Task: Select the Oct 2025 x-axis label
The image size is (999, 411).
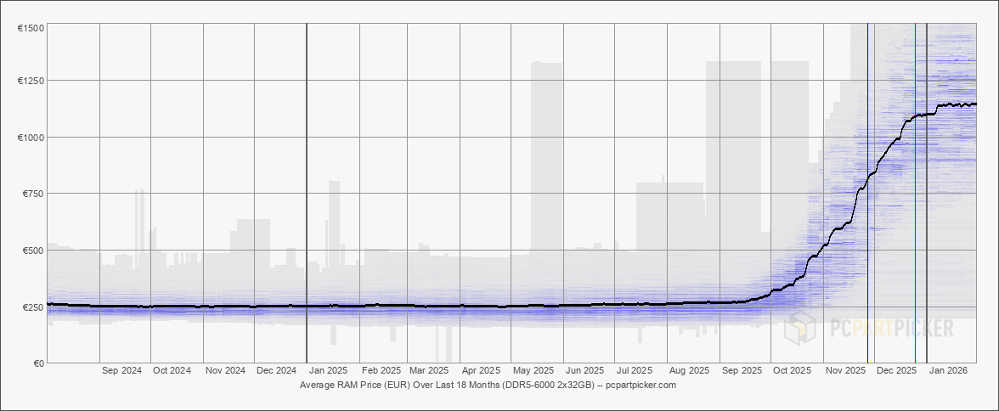Action: pyautogui.click(x=792, y=370)
